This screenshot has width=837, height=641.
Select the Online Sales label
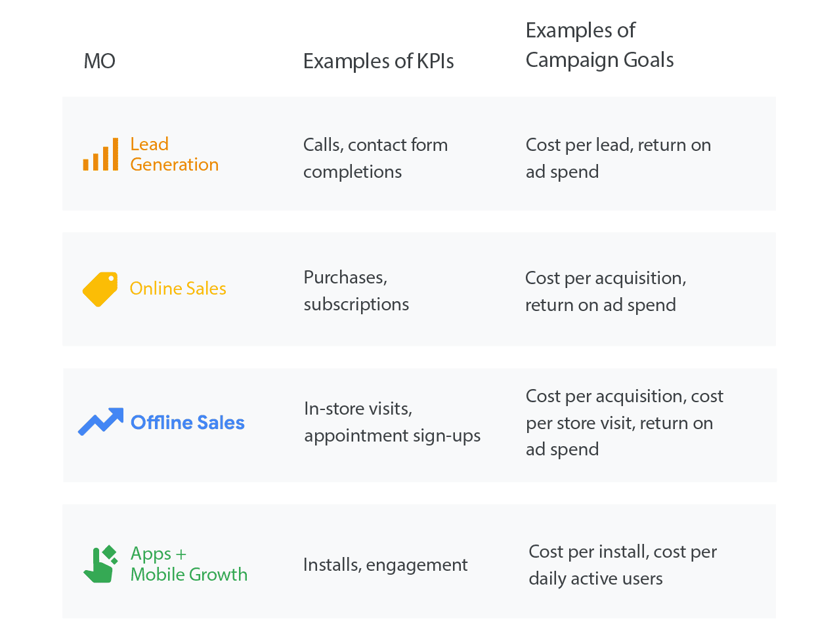pos(178,289)
